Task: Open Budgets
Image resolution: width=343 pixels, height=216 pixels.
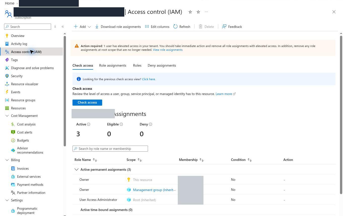Action: tap(23, 140)
